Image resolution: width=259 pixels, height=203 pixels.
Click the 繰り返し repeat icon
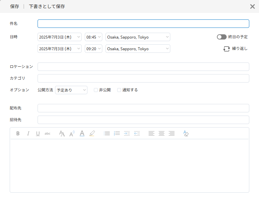[226, 49]
